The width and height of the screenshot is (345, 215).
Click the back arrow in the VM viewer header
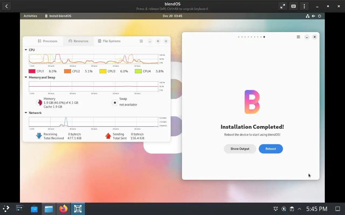click(6, 6)
